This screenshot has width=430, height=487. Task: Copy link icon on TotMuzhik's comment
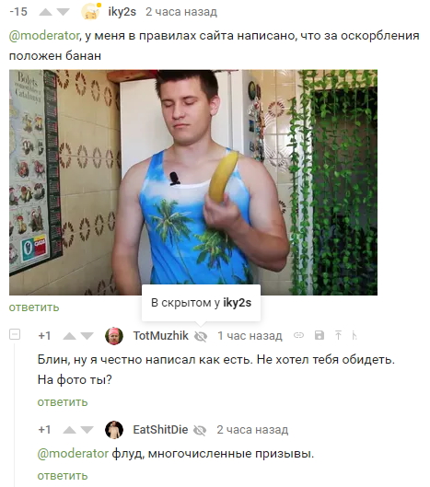pyautogui.click(x=298, y=335)
